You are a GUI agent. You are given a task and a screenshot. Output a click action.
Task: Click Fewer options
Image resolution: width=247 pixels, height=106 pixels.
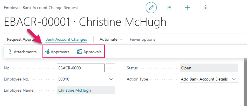tap(142, 39)
